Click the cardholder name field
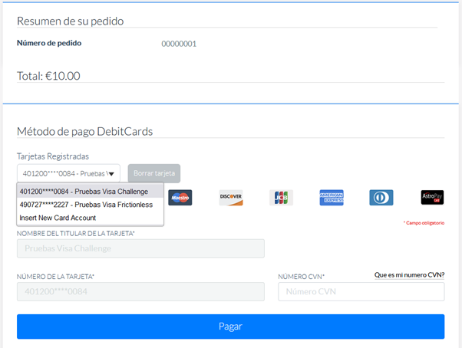This screenshot has height=348, width=462. tap(140, 248)
